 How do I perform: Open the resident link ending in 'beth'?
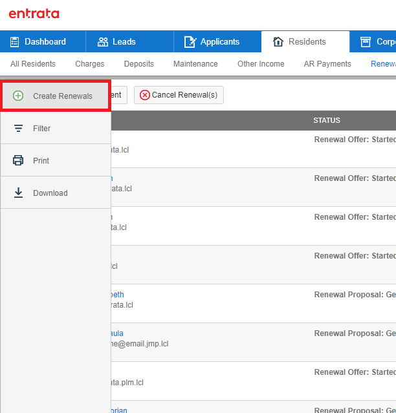(x=117, y=295)
